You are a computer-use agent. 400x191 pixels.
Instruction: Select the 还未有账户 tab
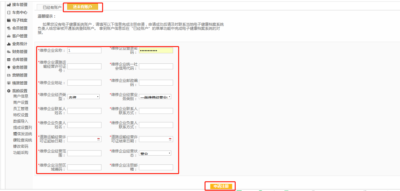pyautogui.click(x=83, y=7)
